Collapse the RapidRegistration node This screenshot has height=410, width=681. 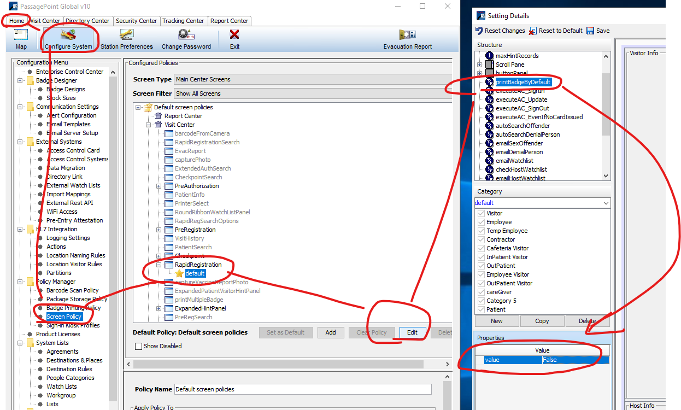tap(159, 265)
